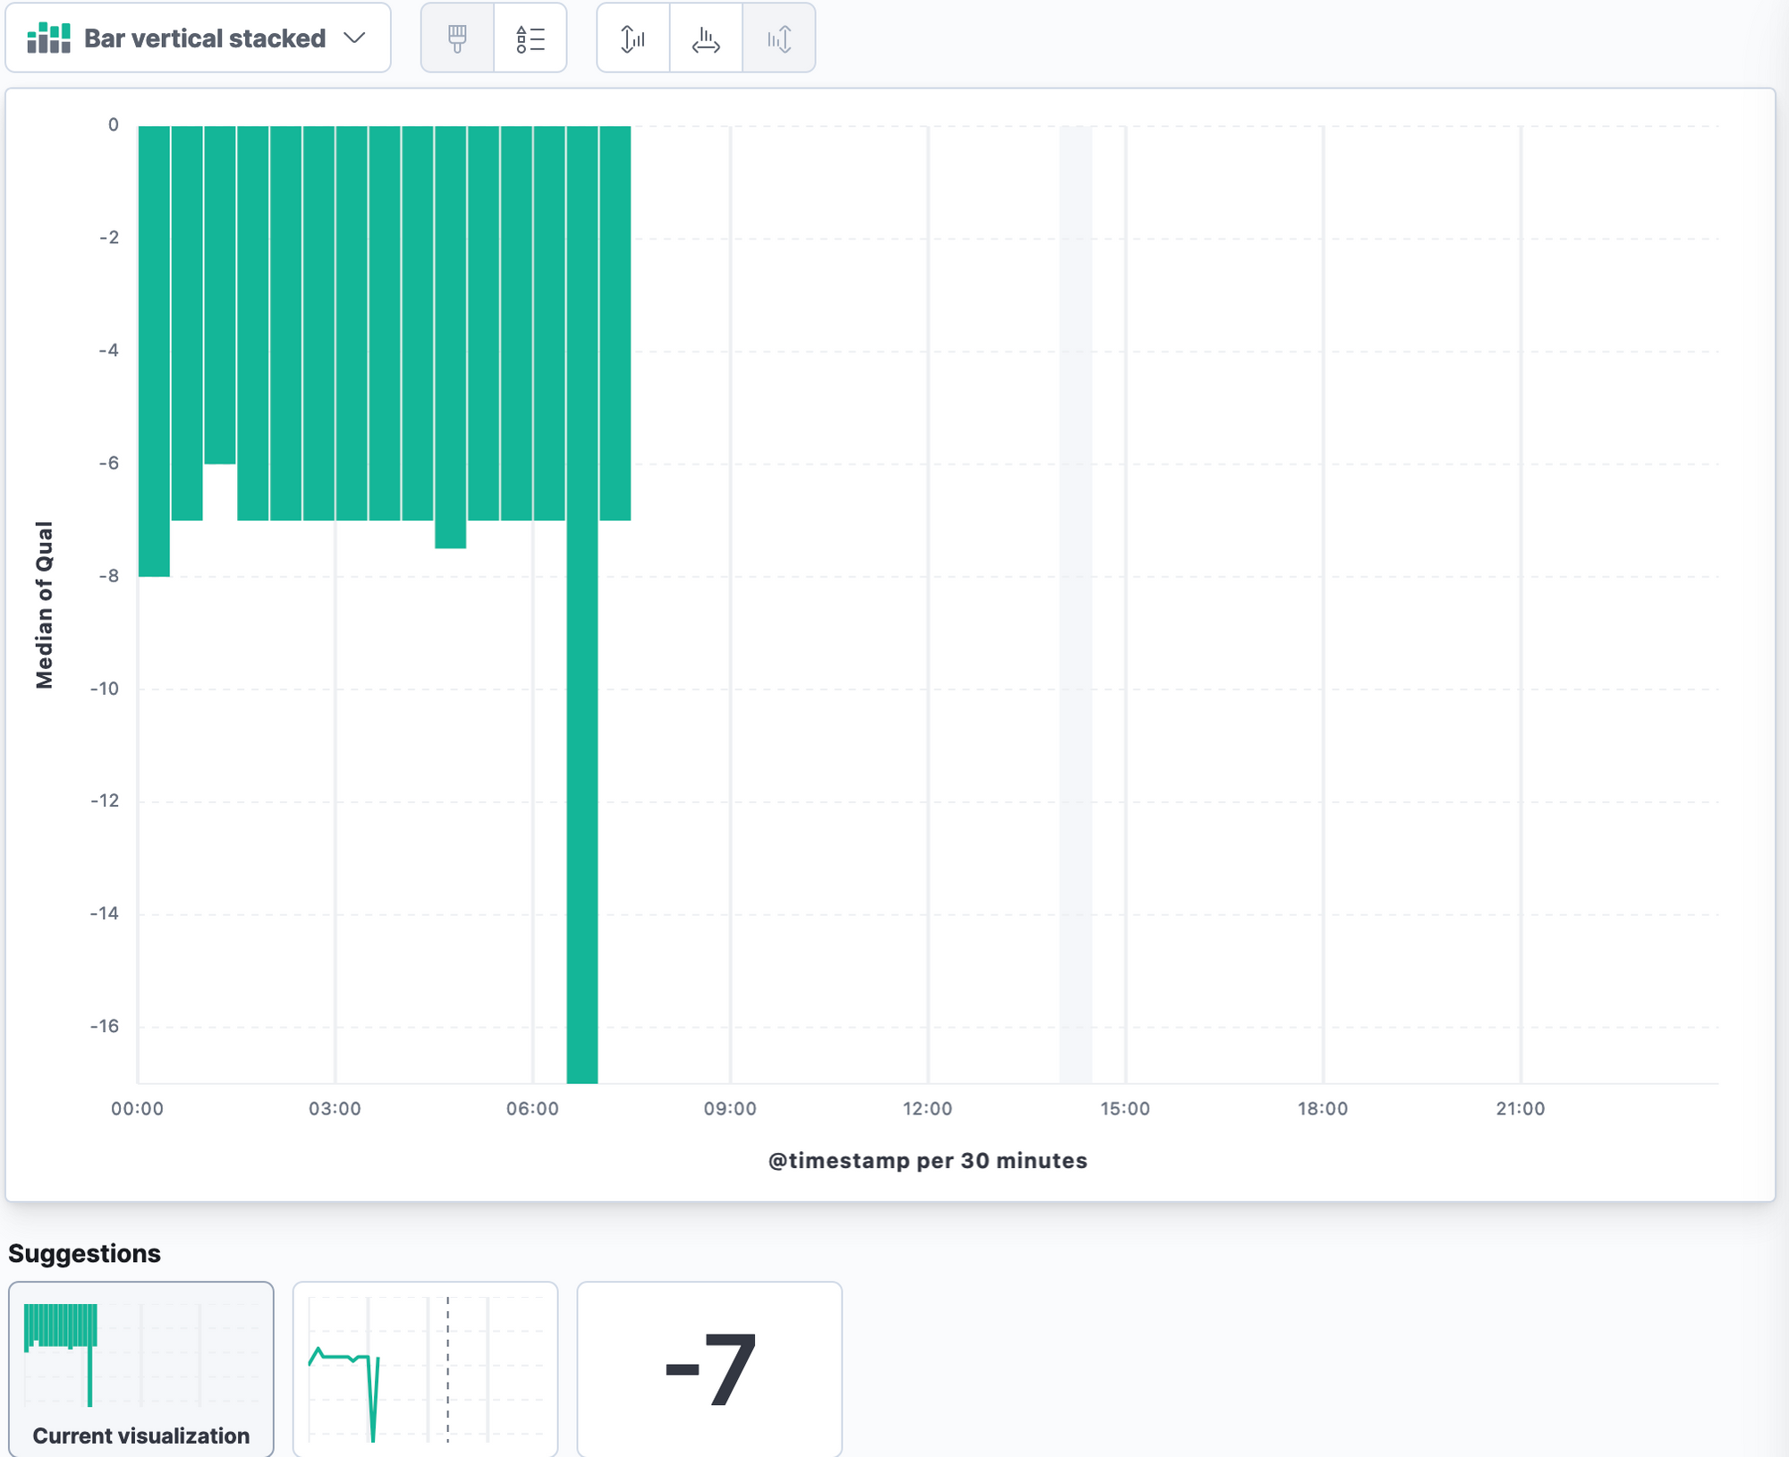The height and width of the screenshot is (1457, 1789).
Task: Click the disabled right axis icon
Action: (x=778, y=38)
